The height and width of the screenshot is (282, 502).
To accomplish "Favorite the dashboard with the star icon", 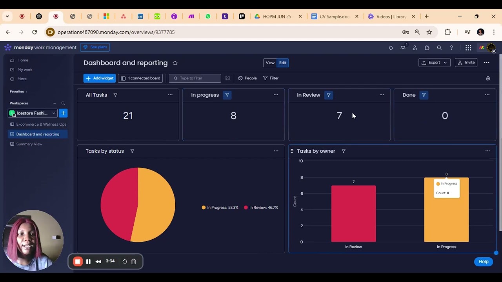I will point(175,63).
